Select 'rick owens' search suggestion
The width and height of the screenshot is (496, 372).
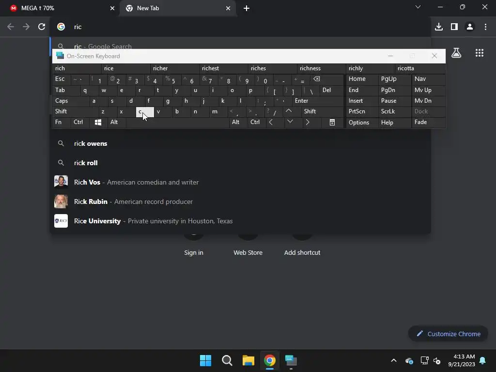pos(240,143)
